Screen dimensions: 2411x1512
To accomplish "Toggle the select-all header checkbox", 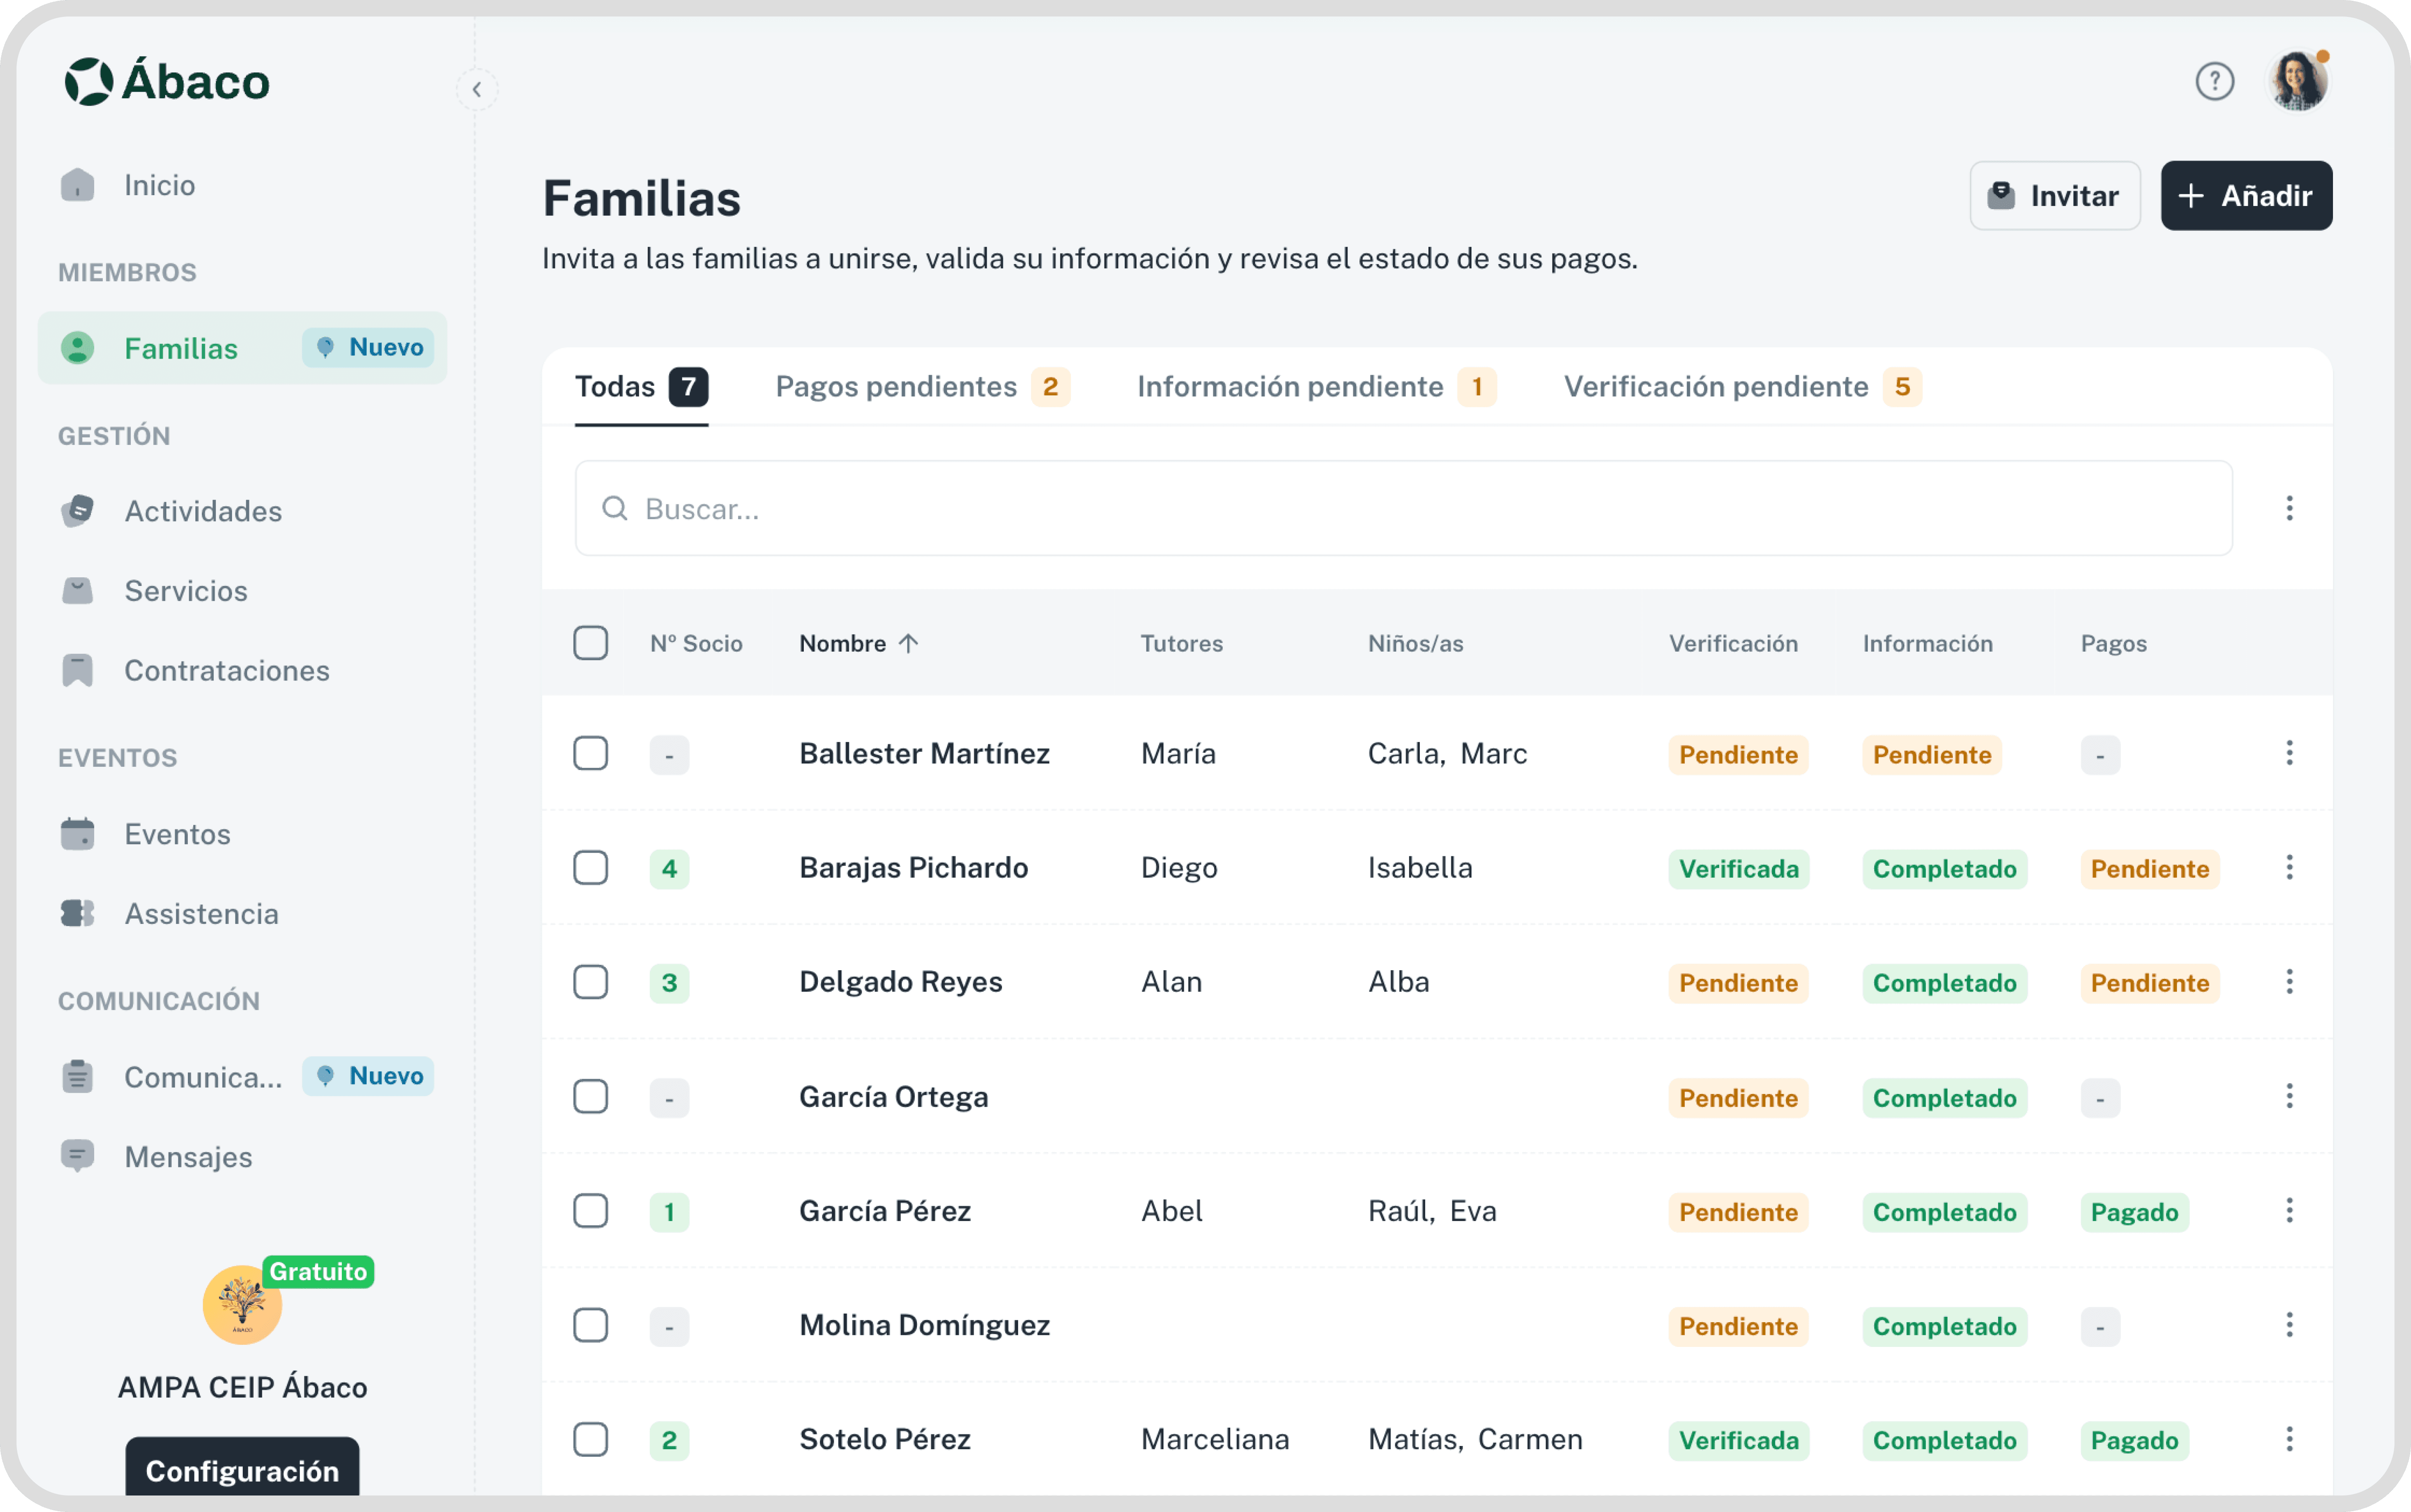I will [590, 643].
